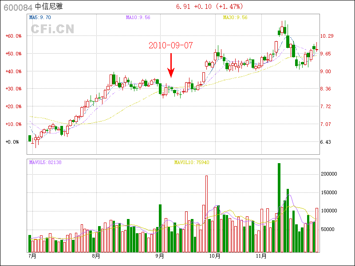355x266 pixels.
Task: Click the 7.07 price axis label
Action: pos(325,124)
